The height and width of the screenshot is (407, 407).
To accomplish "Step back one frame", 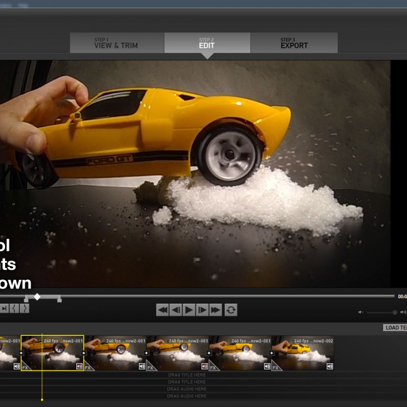I will 176,309.
